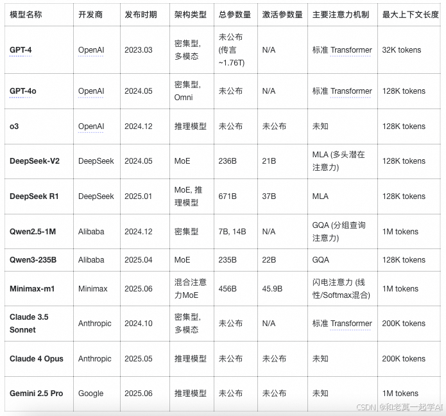The width and height of the screenshot is (446, 416).
Task: Click the 'MLA (多头潜在注意力)' attention cell
Action: (x=343, y=161)
